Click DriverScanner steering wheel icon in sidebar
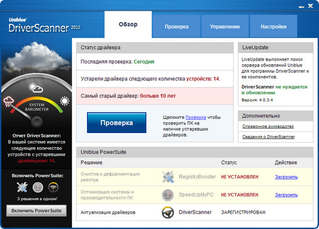Screen dimensions: 319x229 coord(54,187)
